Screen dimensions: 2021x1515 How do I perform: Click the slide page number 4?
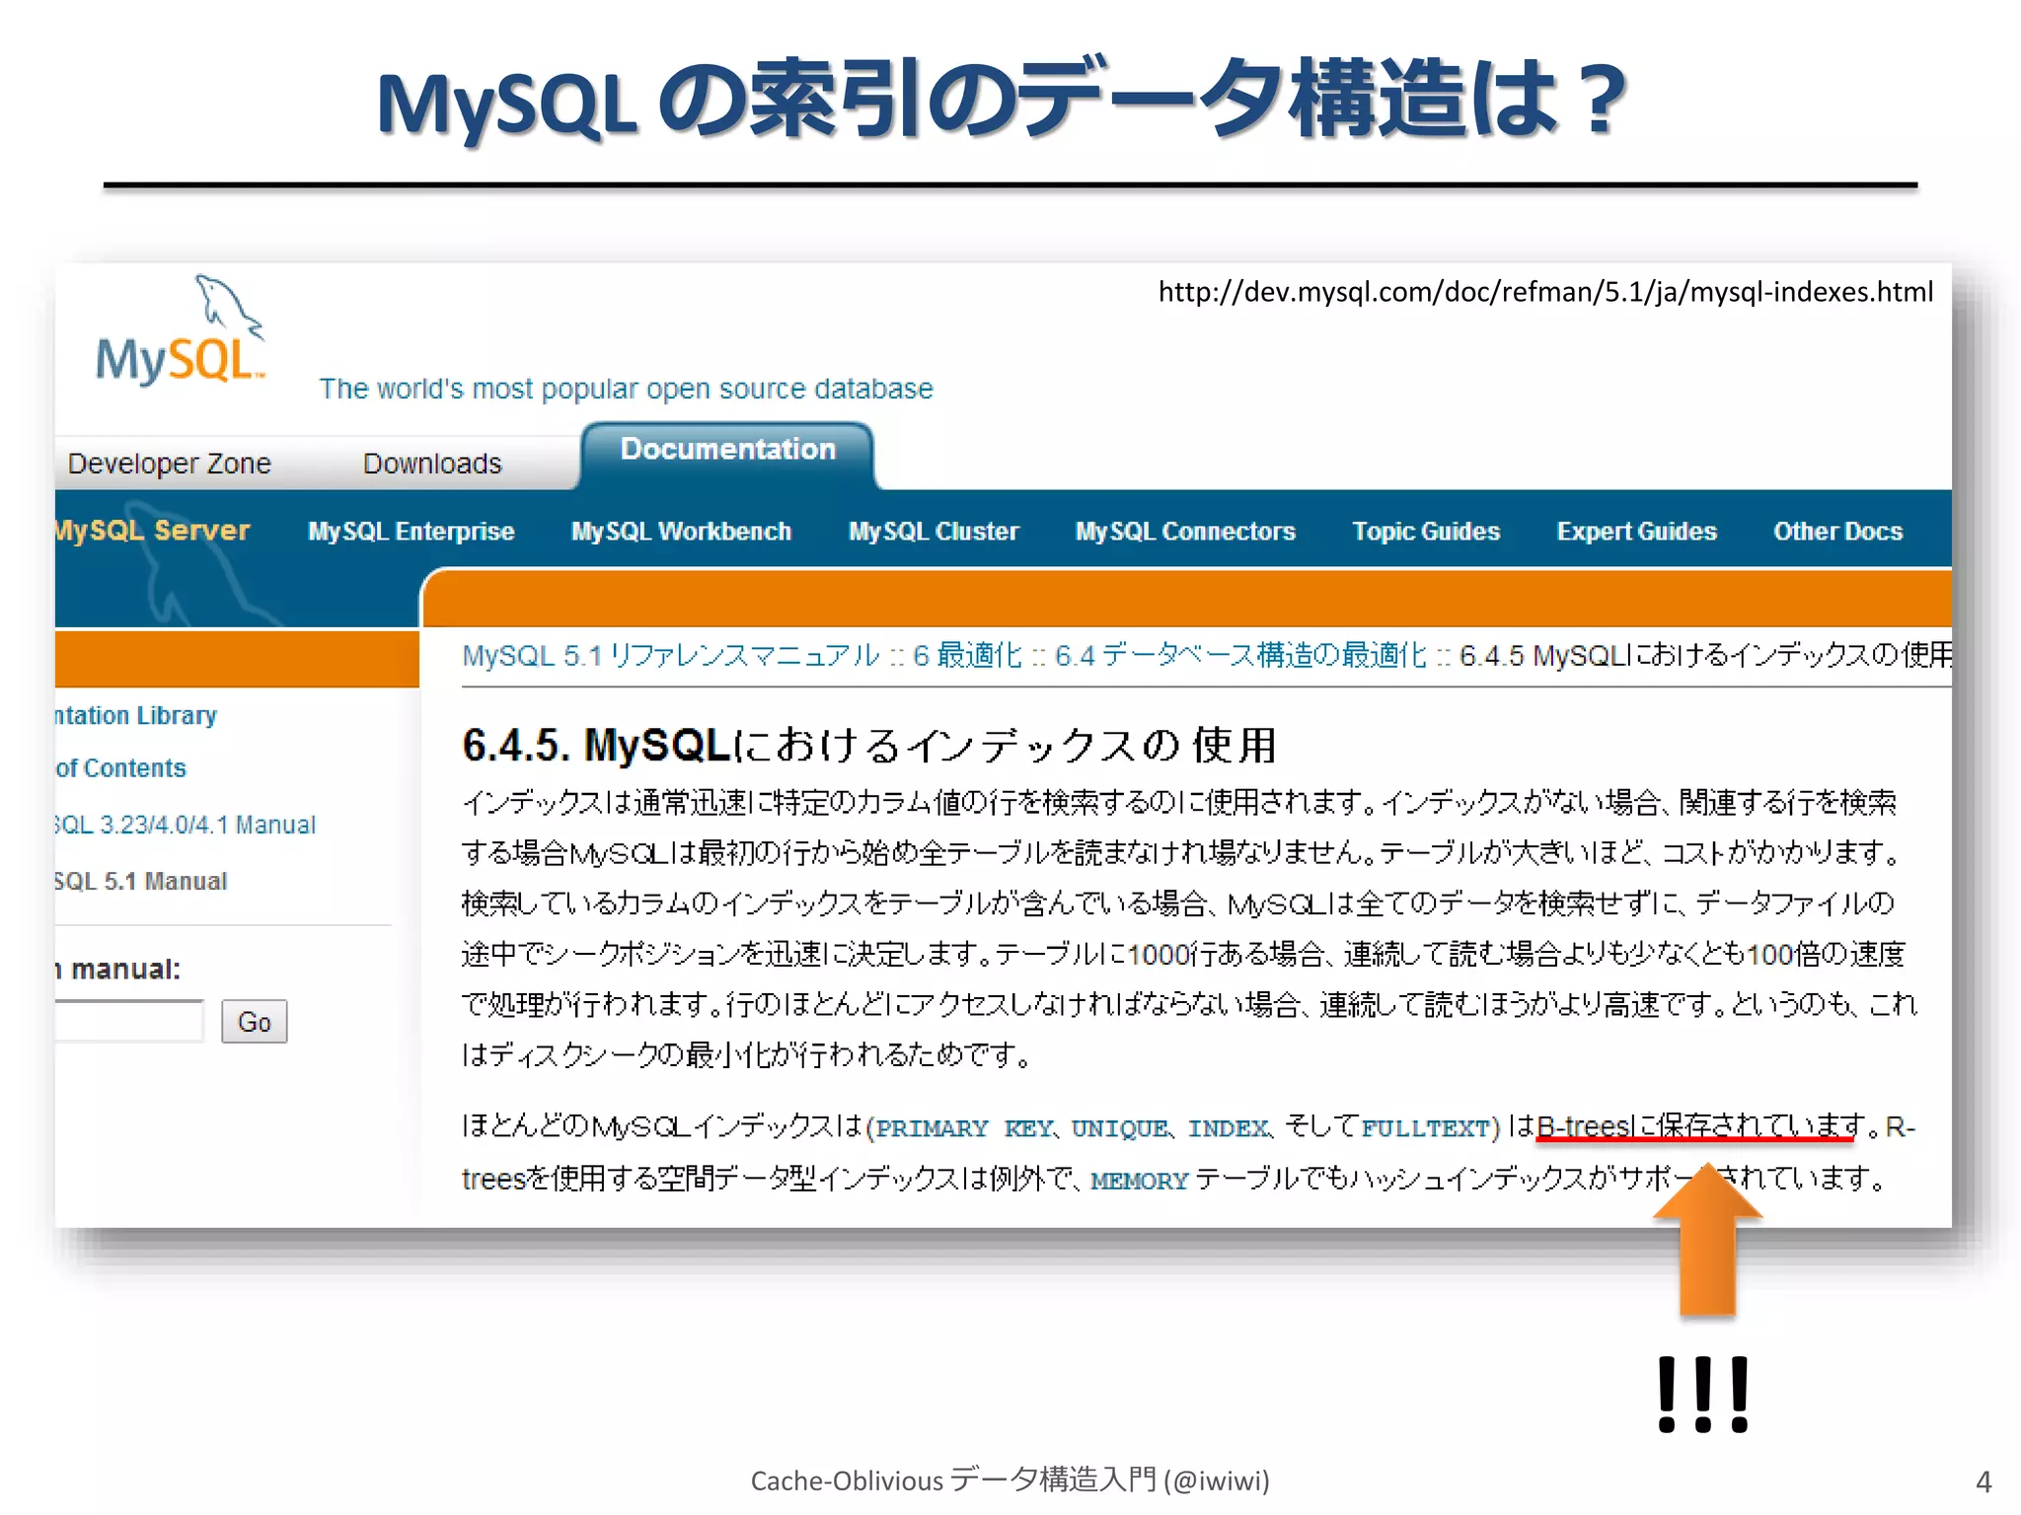click(x=1983, y=1480)
